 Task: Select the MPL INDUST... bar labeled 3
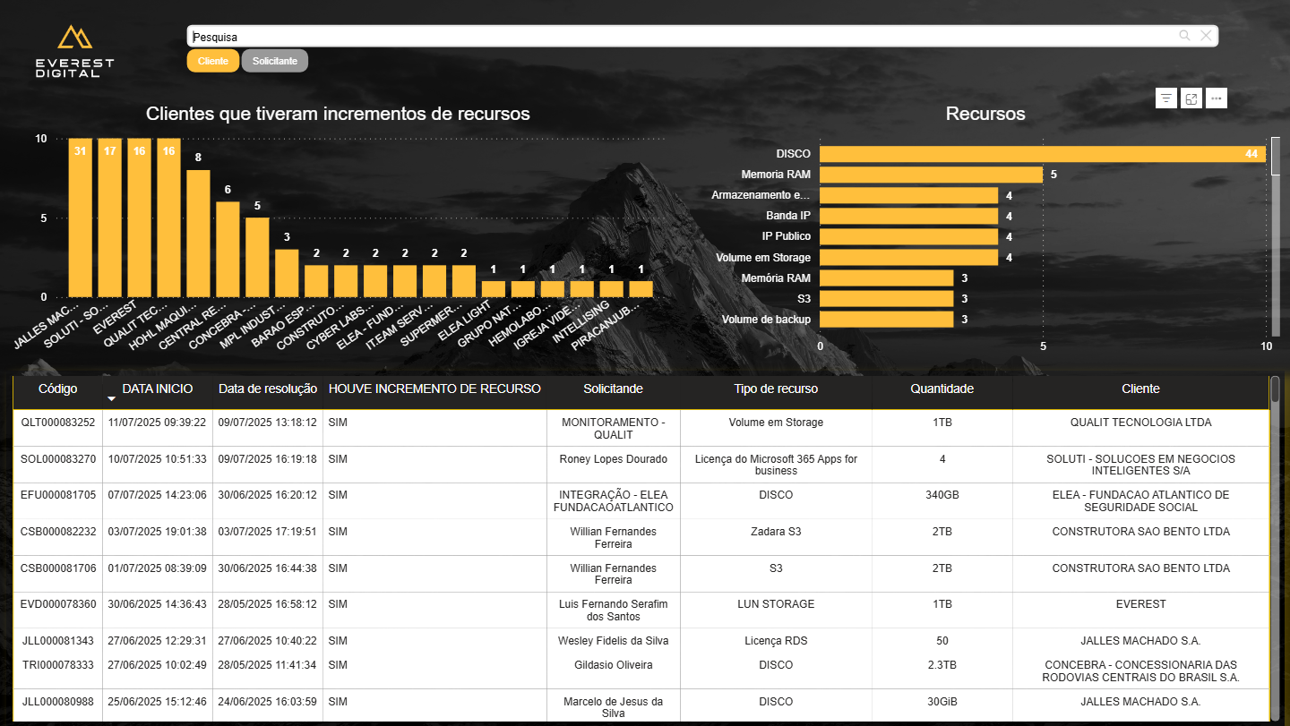pos(287,273)
